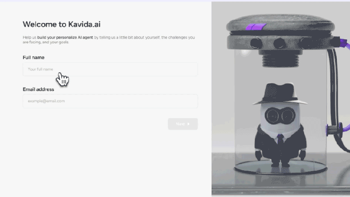Click the Next button

coord(183,124)
